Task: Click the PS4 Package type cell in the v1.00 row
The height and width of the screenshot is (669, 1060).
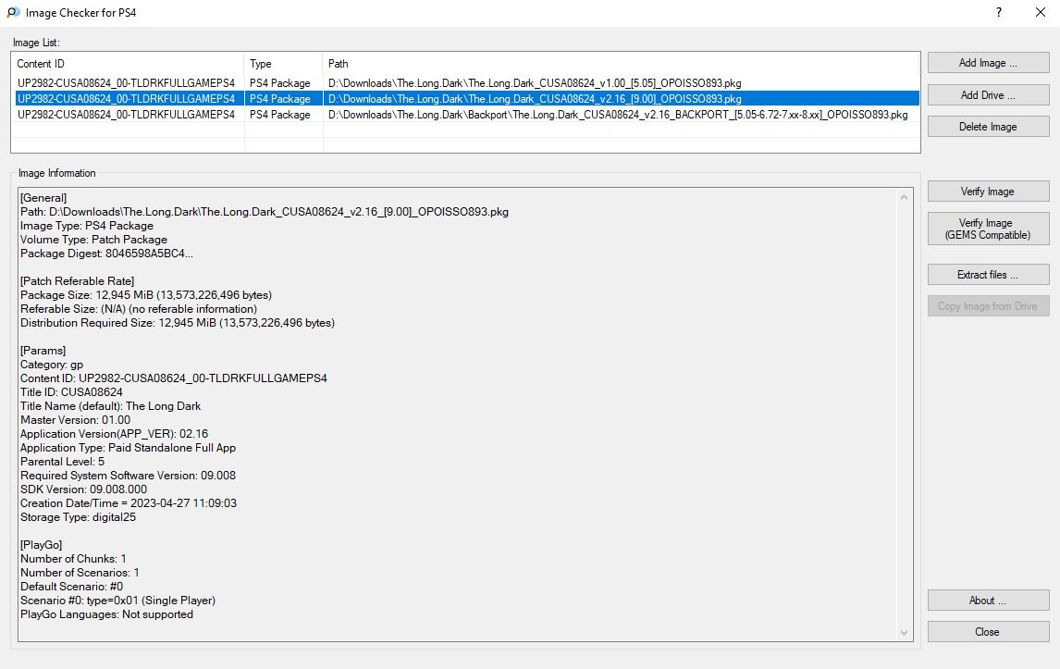Action: [280, 83]
